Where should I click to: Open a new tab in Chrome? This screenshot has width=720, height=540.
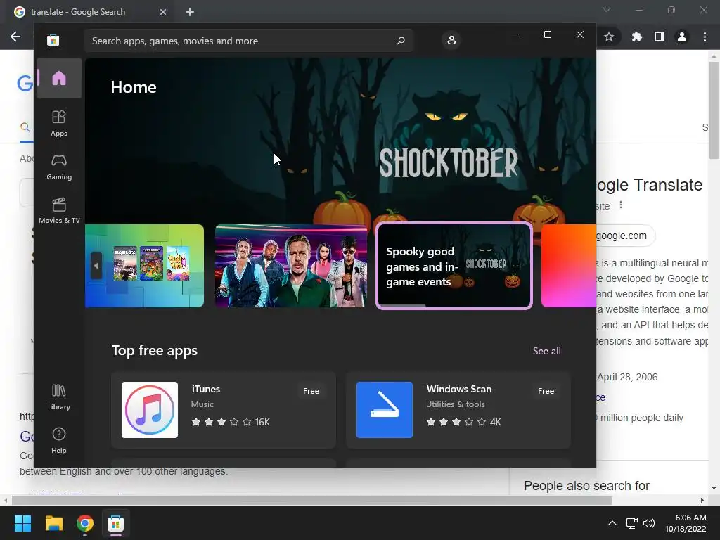(x=190, y=12)
